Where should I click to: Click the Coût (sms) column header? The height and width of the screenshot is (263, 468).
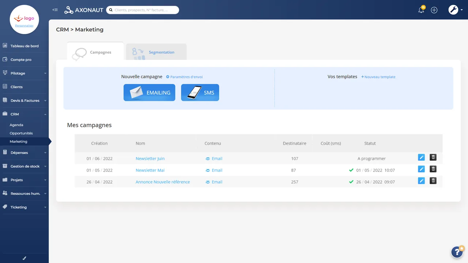[x=331, y=144]
